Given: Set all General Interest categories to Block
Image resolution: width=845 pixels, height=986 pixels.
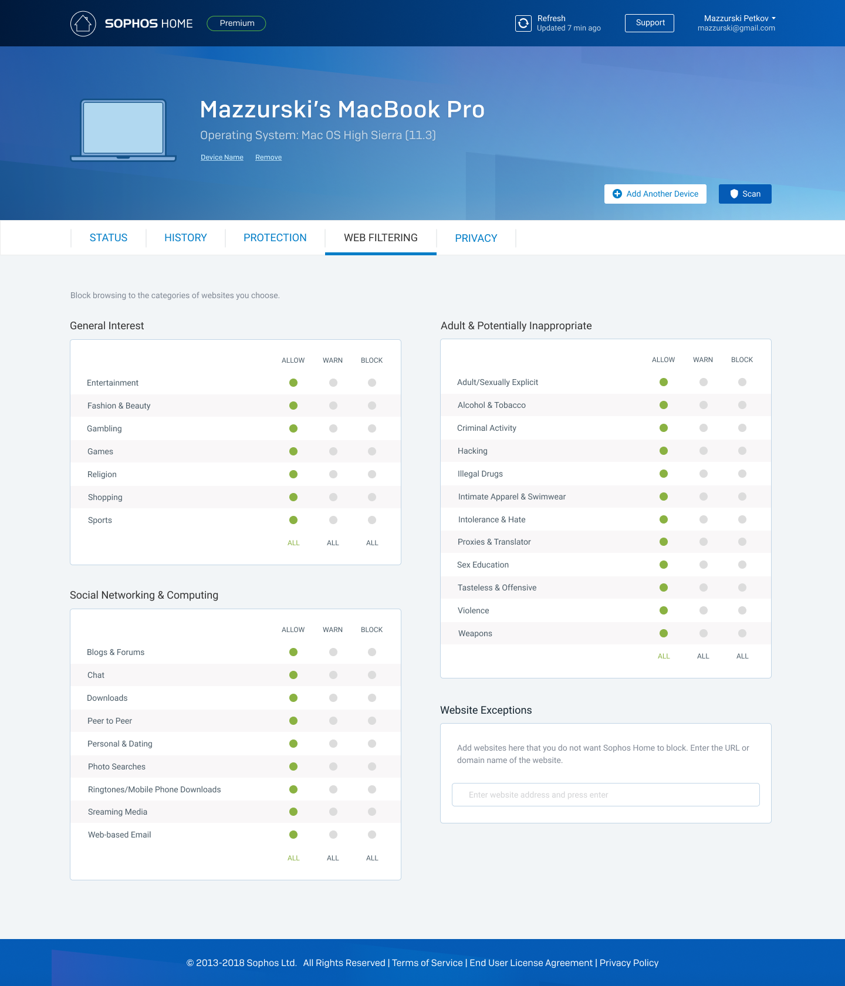Looking at the screenshot, I should pyautogui.click(x=372, y=543).
